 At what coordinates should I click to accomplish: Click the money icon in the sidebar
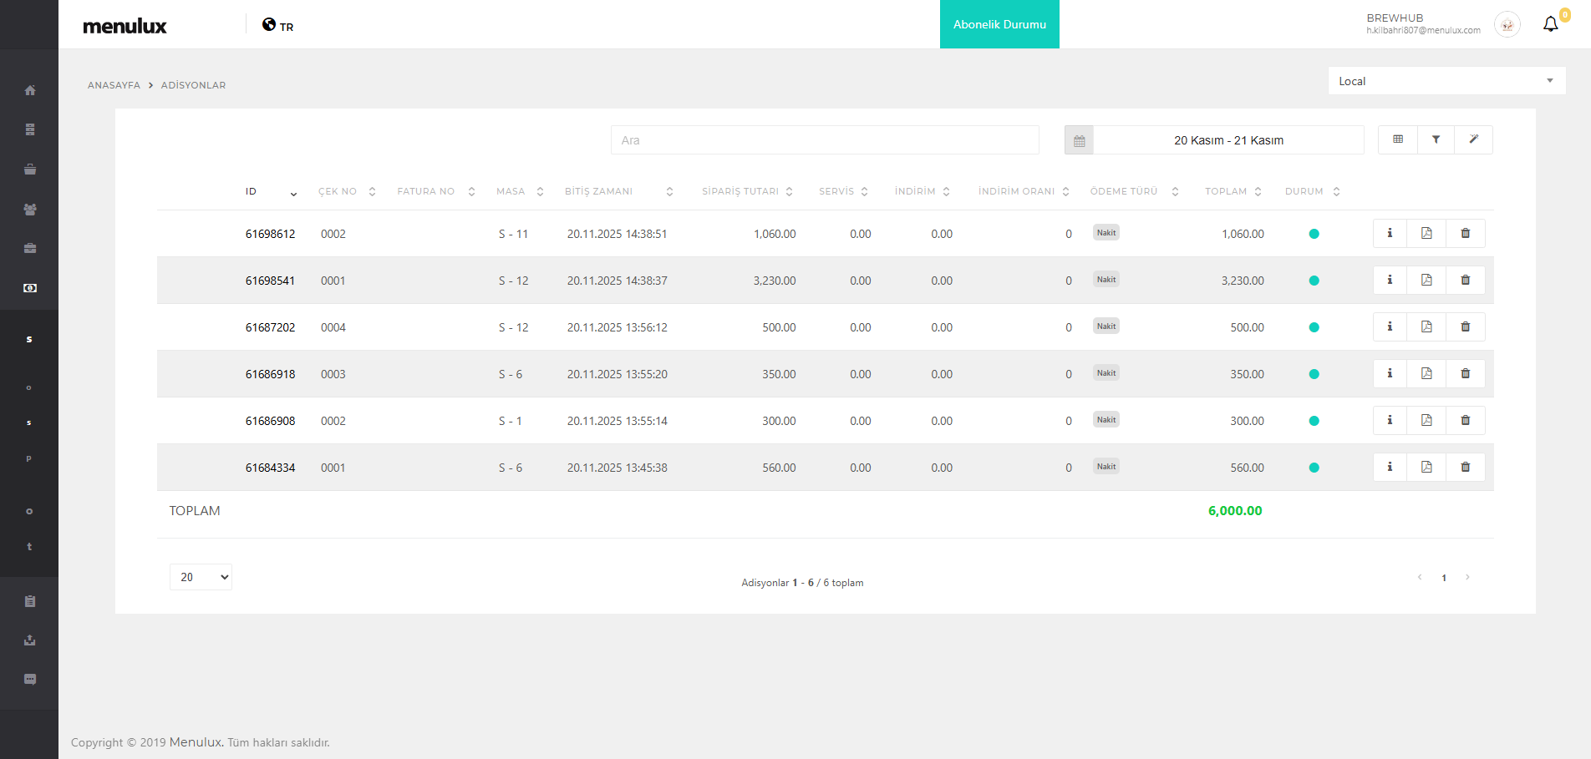pos(30,288)
